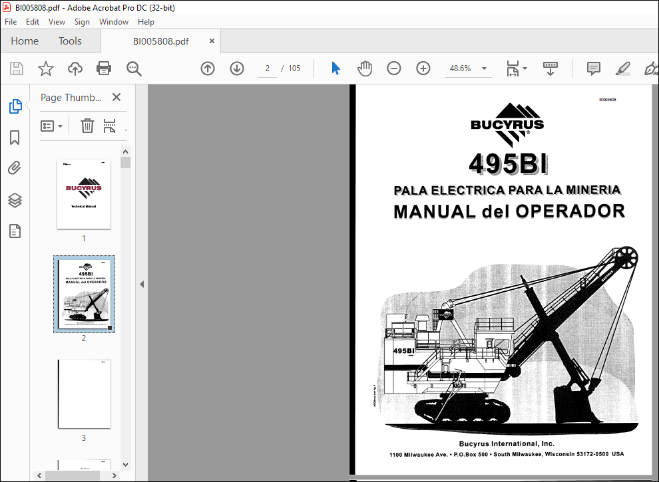This screenshot has width=659, height=482.
Task: Go to next page arrow
Action: tap(237, 68)
